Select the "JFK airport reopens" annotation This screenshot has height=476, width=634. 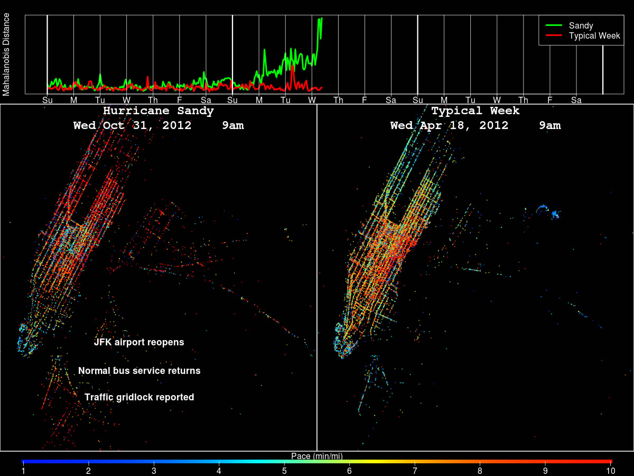pos(139,342)
